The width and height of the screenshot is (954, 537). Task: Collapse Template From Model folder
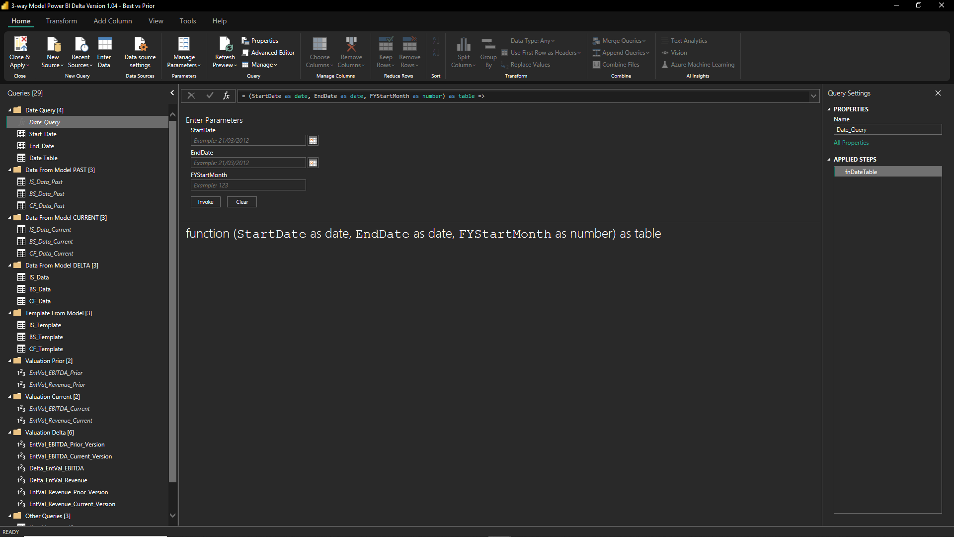pos(10,313)
